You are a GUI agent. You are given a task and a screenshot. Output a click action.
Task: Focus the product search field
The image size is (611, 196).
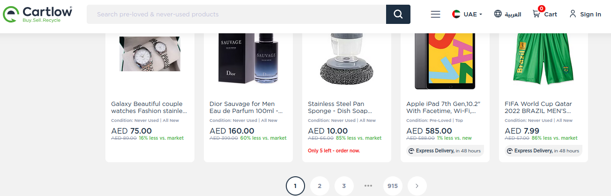pyautogui.click(x=236, y=14)
